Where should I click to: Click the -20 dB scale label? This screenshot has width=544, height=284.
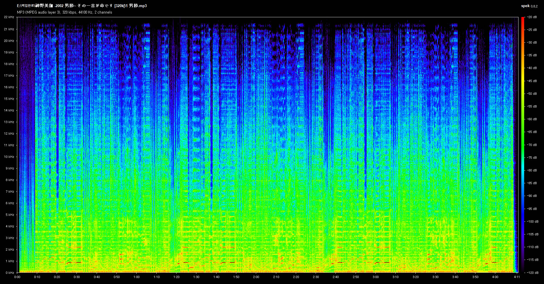532,17
